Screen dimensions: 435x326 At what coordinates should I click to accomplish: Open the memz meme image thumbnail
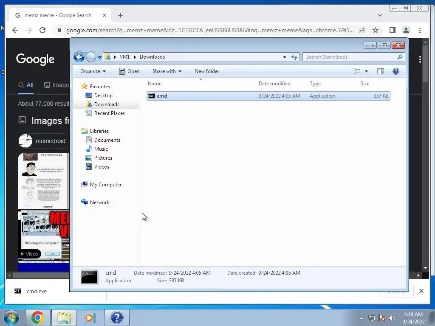click(43, 181)
